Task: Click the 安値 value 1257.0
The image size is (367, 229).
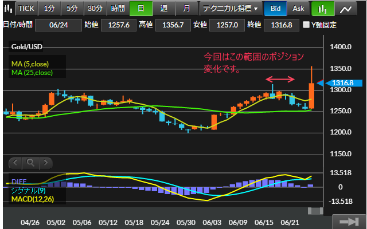Action: (x=227, y=25)
